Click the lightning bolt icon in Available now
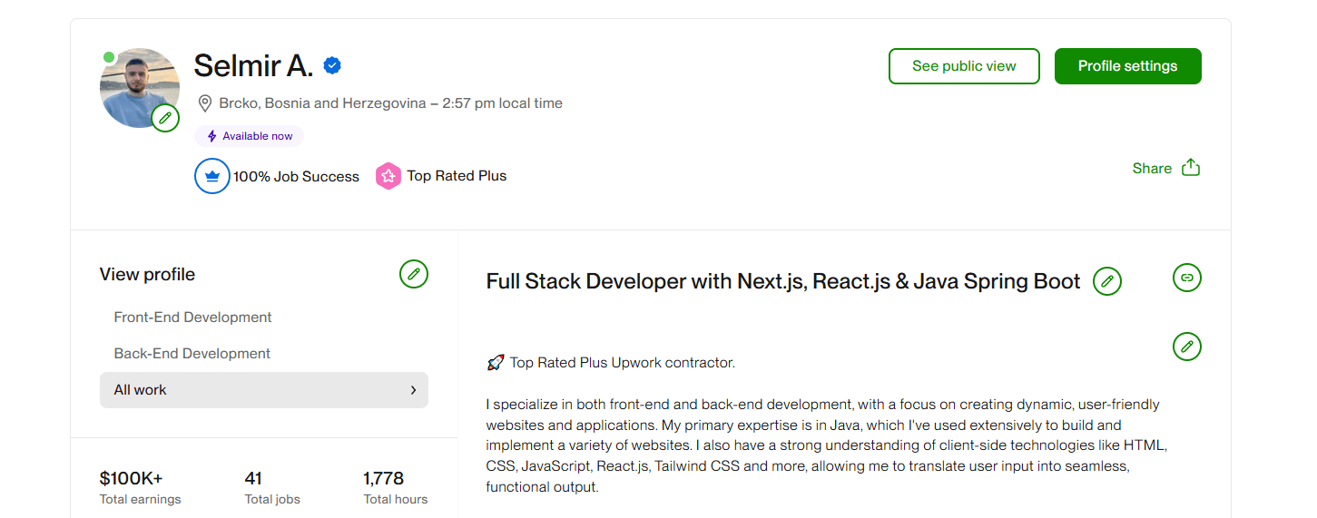Image resolution: width=1317 pixels, height=518 pixels. tap(212, 136)
